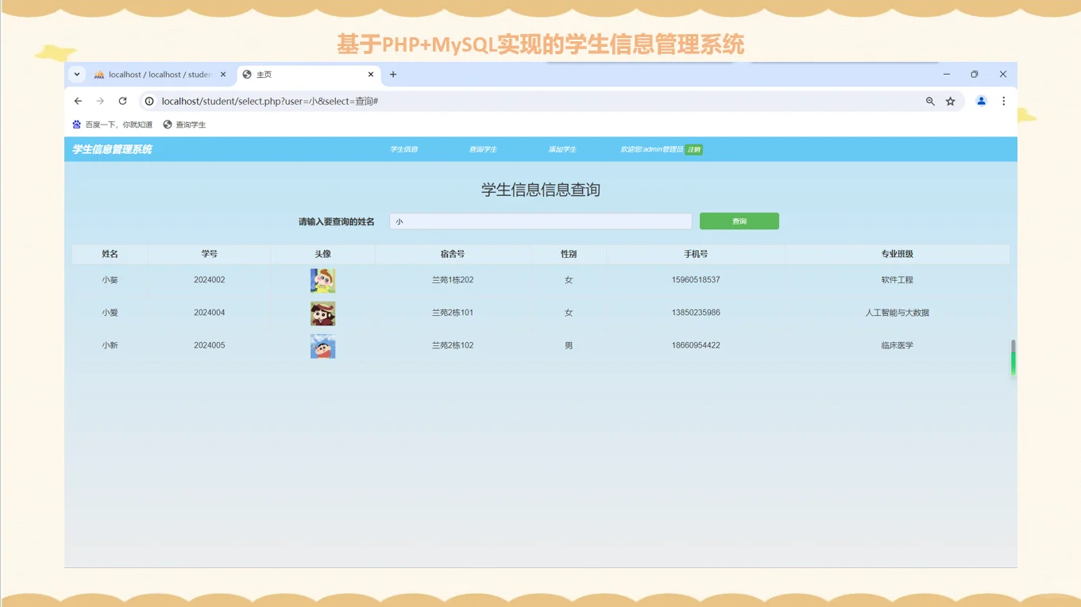Click the site info icon in address bar
The image size is (1081, 607).
[149, 101]
